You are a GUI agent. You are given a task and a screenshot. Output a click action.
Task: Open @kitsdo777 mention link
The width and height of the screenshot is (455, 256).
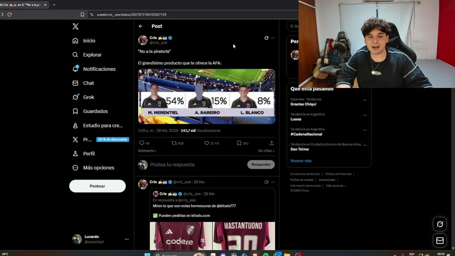(x=226, y=206)
